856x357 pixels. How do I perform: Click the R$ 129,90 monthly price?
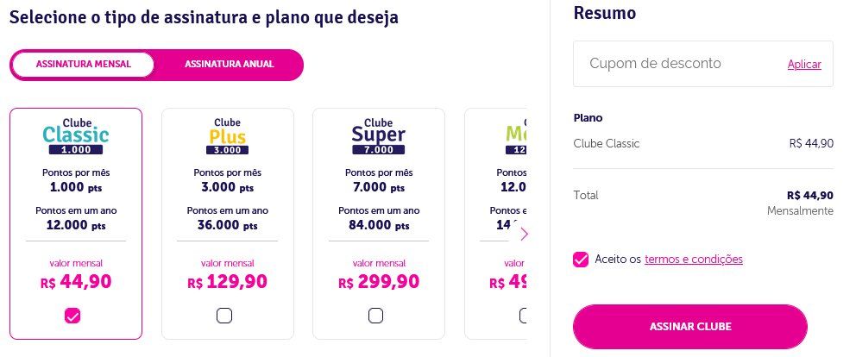click(228, 282)
